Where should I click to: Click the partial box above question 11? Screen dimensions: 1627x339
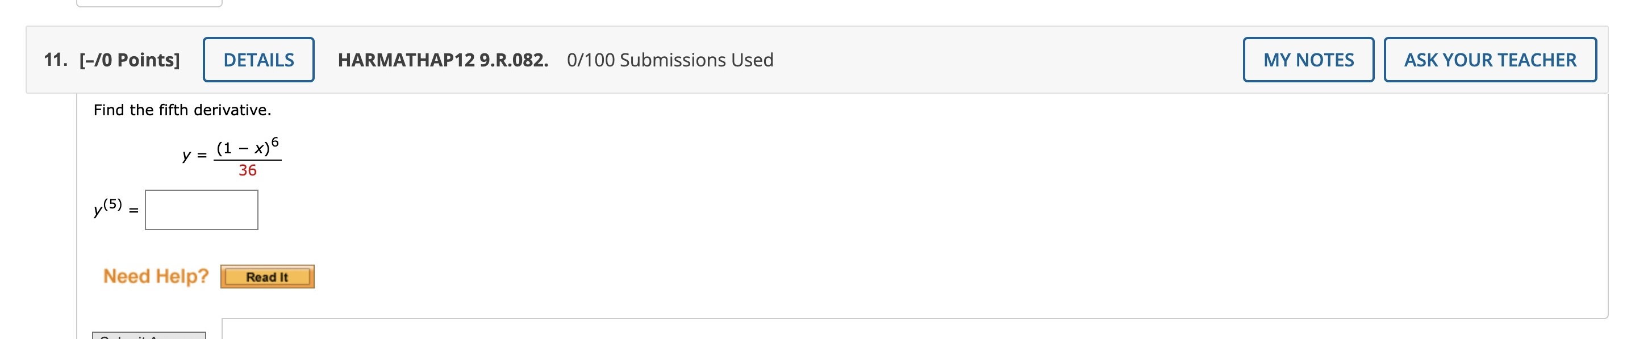click(149, 3)
